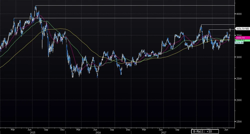Viewport: 250px width, 134px height.
Task: Click the 3000 level on price axis
Action: click(x=239, y=57)
